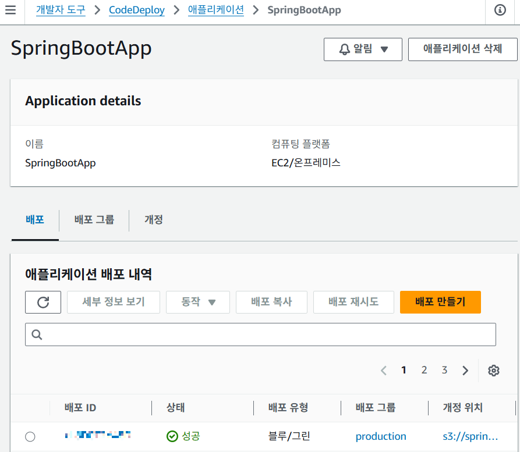Switch to the 개정 tab
The width and height of the screenshot is (520, 452).
point(154,219)
